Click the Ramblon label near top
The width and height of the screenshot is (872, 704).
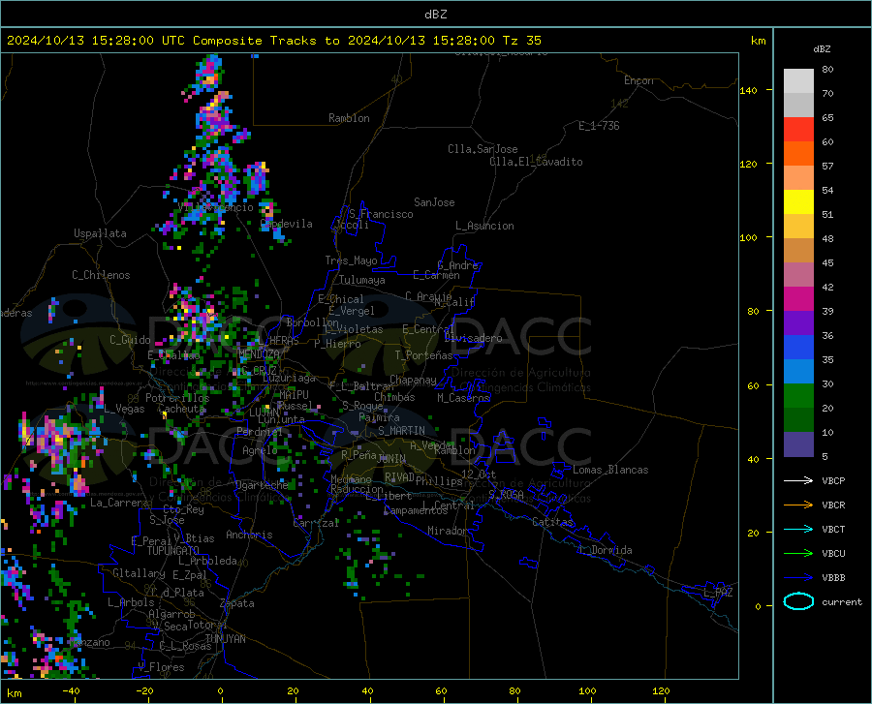point(349,118)
